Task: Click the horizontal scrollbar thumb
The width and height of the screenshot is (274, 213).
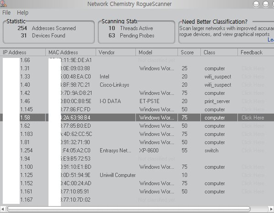Action: click(x=129, y=209)
